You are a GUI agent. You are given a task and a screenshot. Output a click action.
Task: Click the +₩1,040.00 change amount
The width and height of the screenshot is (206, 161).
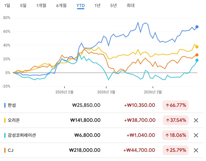point(141,135)
